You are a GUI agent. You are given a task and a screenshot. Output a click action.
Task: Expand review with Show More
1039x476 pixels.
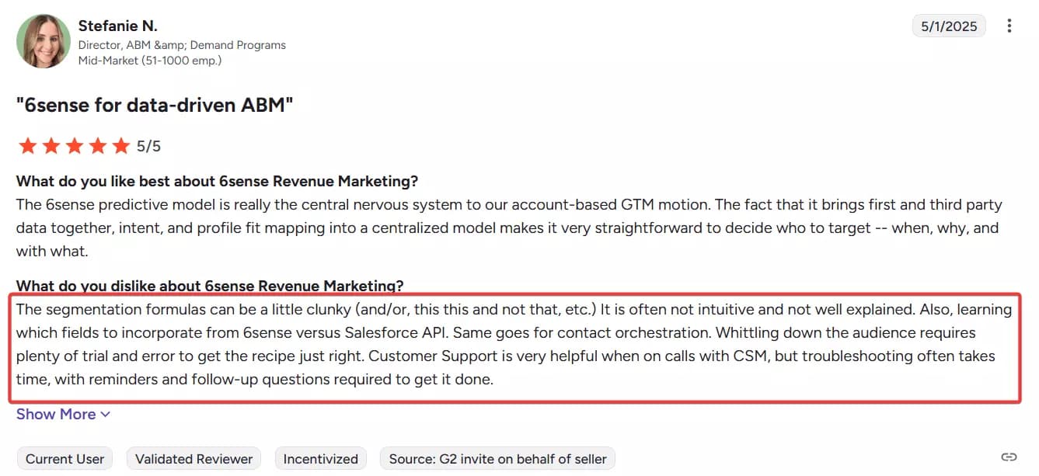[x=56, y=415]
